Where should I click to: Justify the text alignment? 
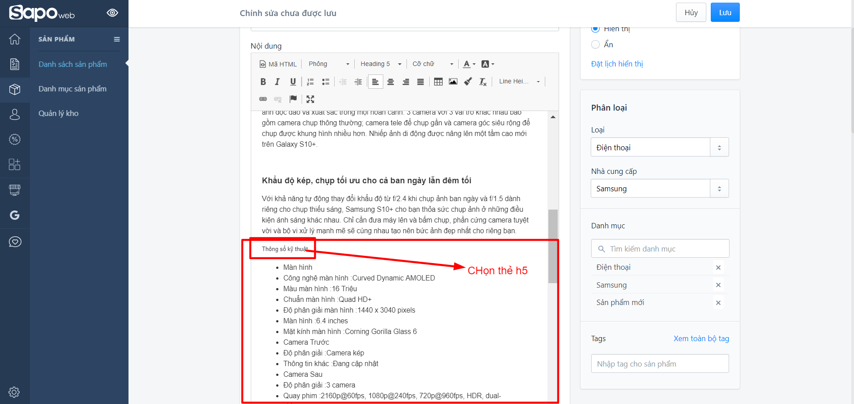420,82
